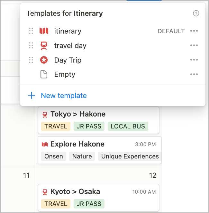Open the Kyoto > Osaka card
The width and height of the screenshot is (209, 213).
(98, 198)
